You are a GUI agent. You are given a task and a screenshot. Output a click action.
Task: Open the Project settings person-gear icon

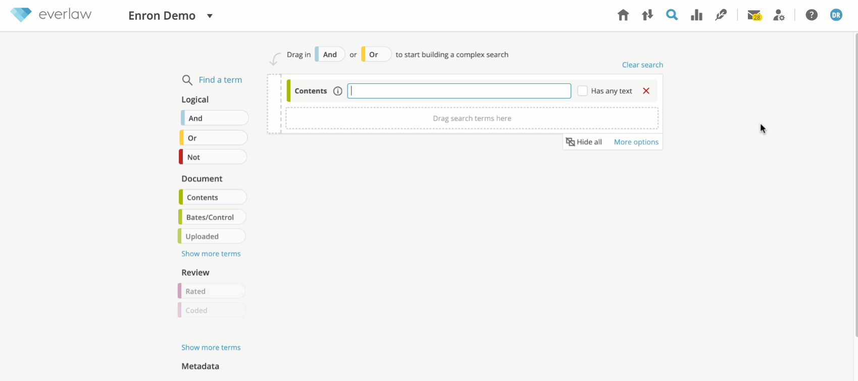pos(779,15)
